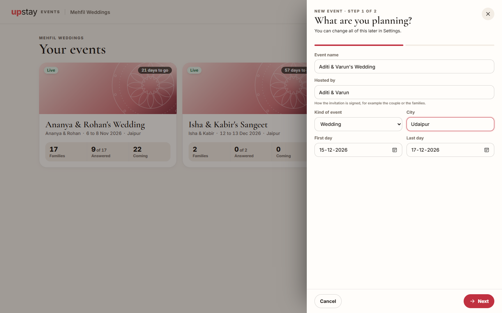
Task: Click the upstay logo
Action: [x=24, y=12]
